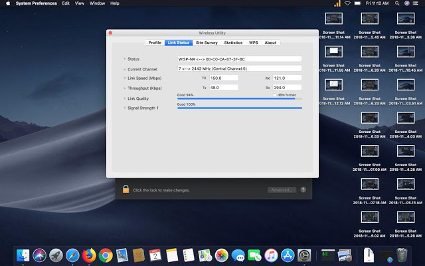Open the Trash in the dock
Viewport: 425px width, 266px height.
402,255
